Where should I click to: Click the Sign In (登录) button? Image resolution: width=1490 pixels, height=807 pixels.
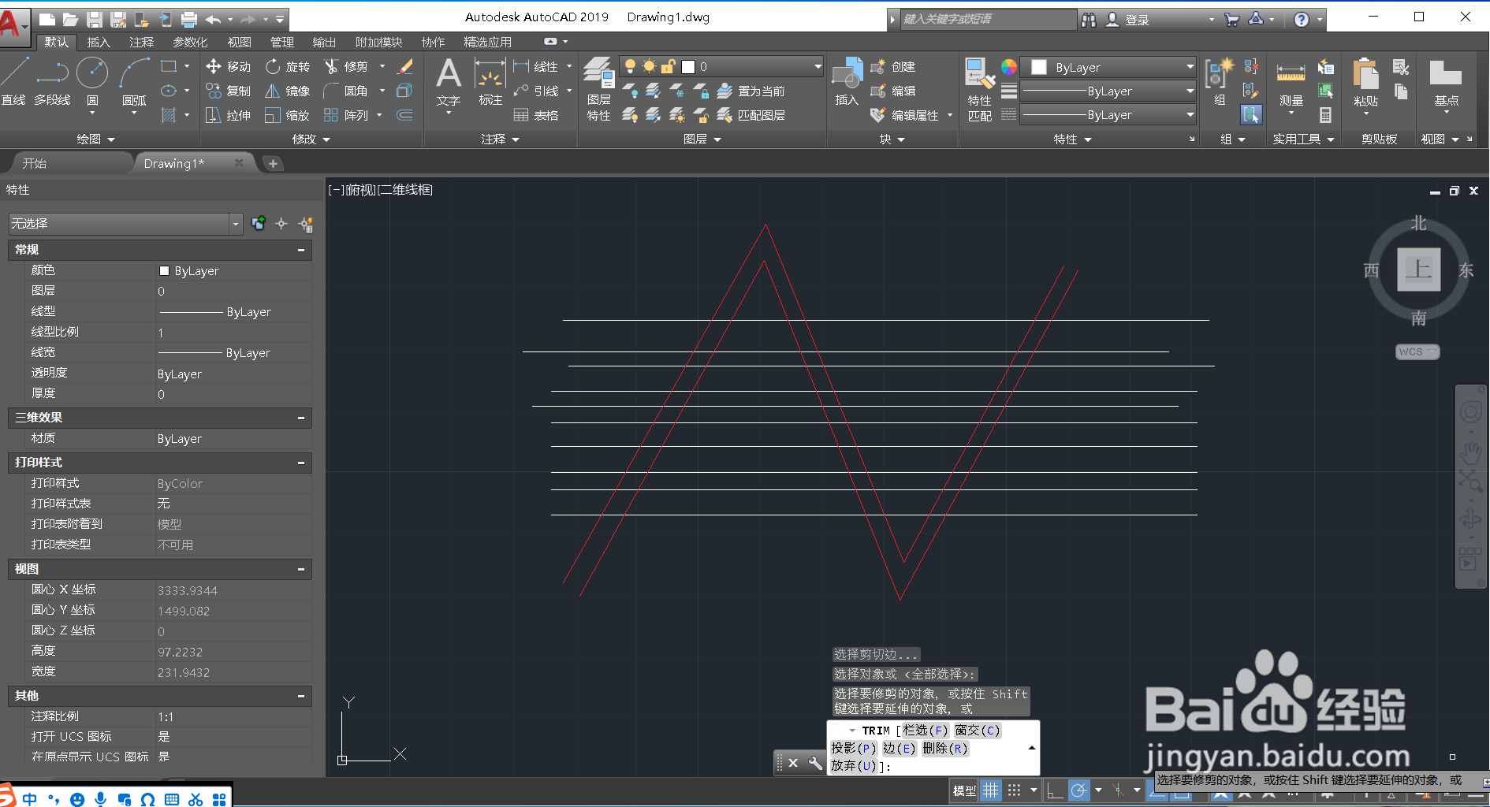1128,20
